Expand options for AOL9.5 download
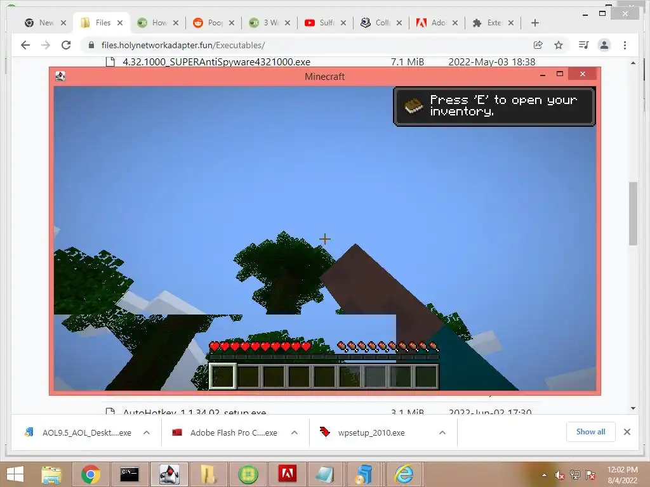650x487 pixels. coord(147,432)
